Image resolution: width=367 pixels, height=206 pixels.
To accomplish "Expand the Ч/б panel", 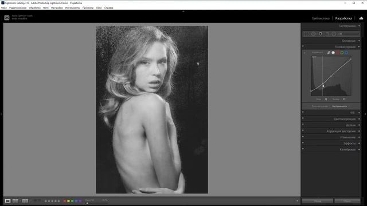I will (359, 113).
